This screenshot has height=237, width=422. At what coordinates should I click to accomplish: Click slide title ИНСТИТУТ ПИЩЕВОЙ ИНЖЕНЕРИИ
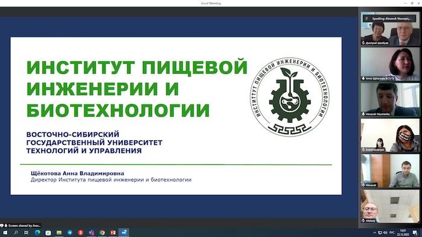click(137, 78)
